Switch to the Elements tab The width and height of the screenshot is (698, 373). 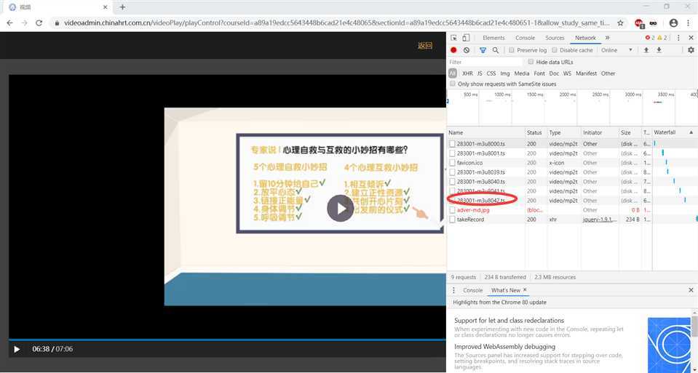point(493,38)
